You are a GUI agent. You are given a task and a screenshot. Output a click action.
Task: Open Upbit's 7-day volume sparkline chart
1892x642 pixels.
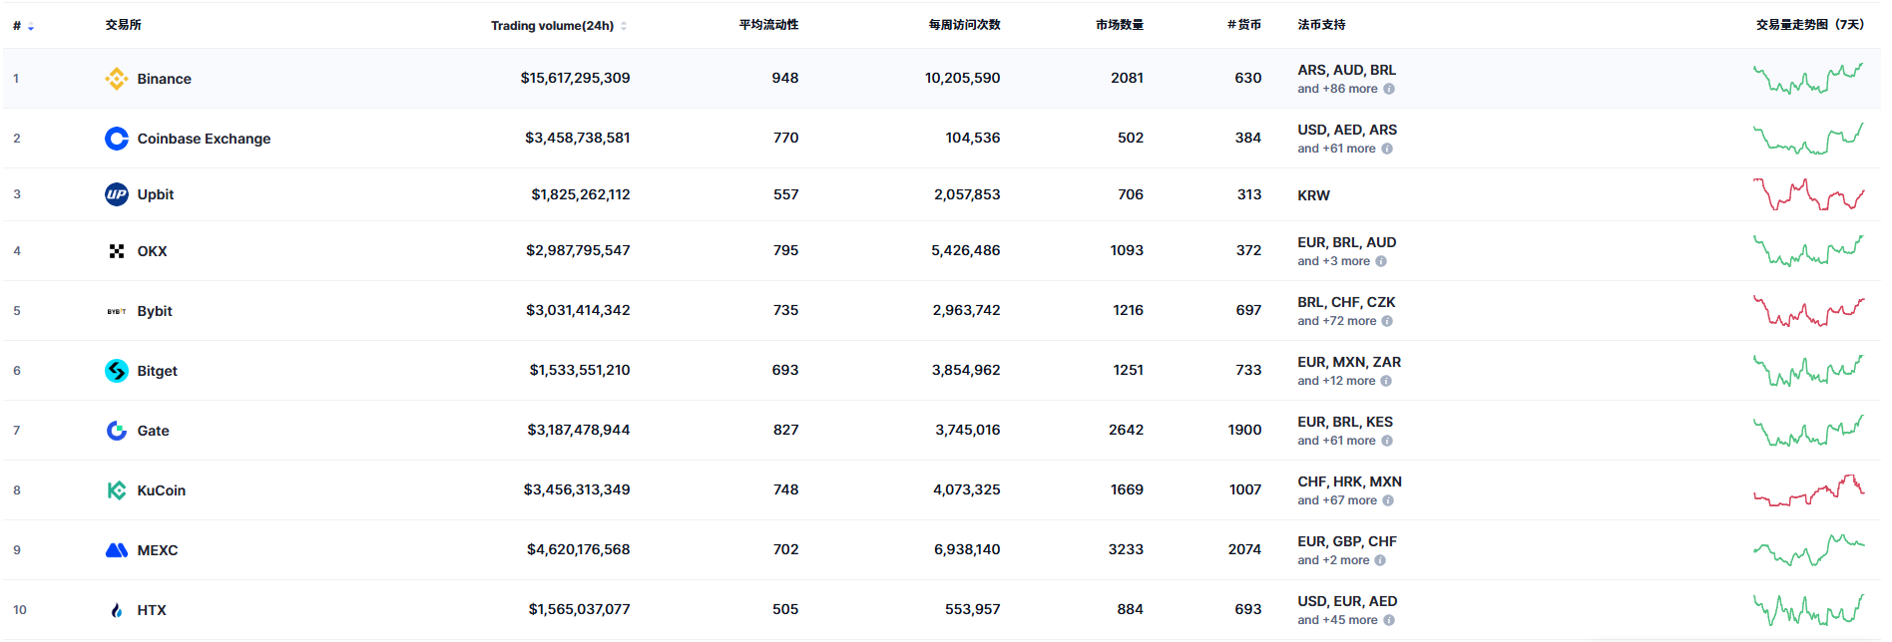1808,194
